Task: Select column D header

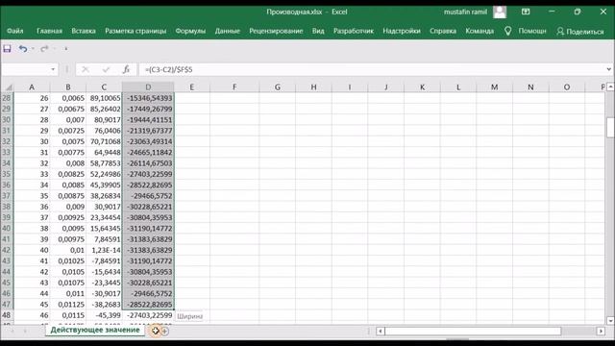Action: click(x=148, y=87)
